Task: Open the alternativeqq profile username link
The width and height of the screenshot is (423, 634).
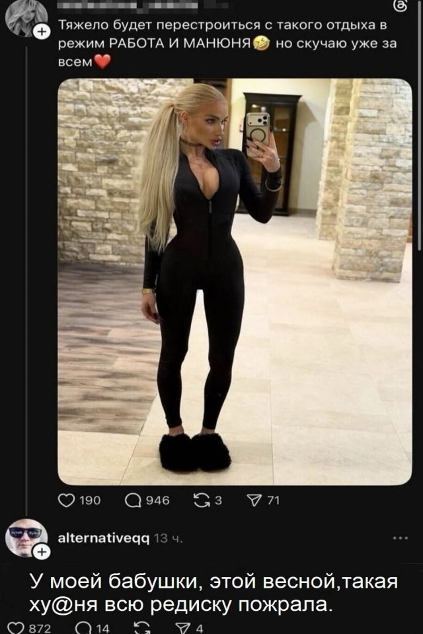Action: click(104, 538)
